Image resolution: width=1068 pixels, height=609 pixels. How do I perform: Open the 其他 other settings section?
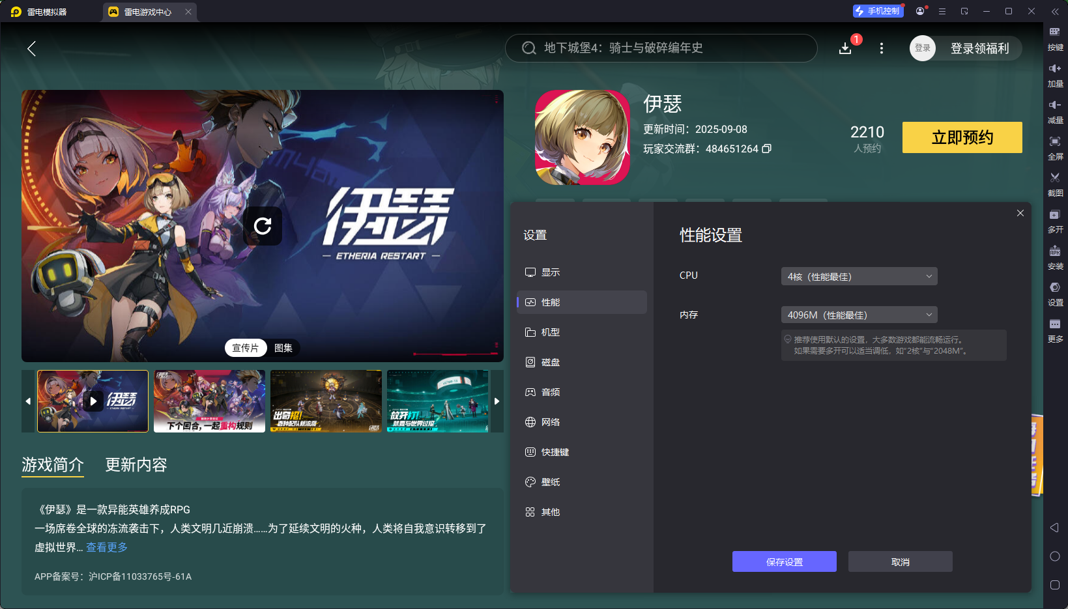[582, 512]
